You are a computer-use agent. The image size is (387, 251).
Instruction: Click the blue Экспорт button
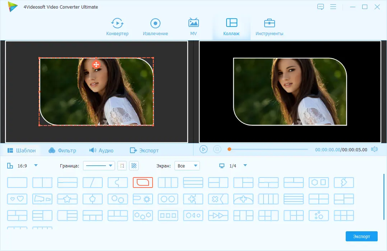point(362,236)
